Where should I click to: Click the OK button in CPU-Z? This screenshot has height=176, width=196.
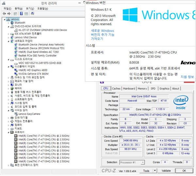coord(184,171)
